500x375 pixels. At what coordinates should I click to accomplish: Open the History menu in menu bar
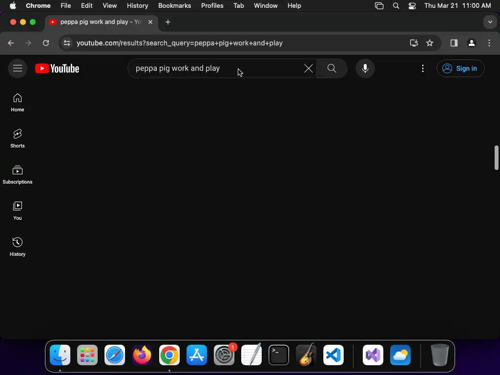pos(137,5)
